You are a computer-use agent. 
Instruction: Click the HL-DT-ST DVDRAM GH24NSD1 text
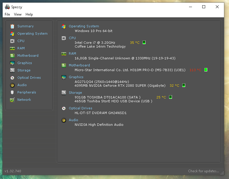[101, 113]
